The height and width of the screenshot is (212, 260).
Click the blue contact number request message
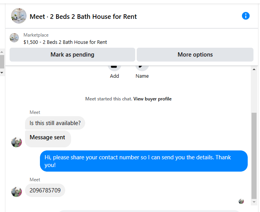(144, 161)
